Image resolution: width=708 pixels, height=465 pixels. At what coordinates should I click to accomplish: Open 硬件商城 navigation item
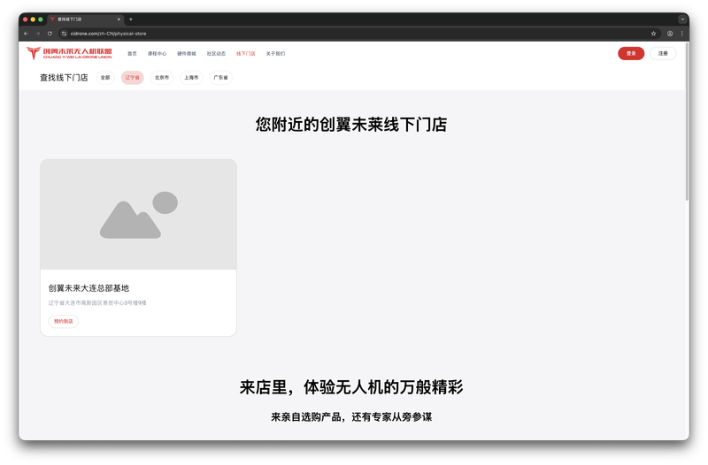[x=187, y=54]
